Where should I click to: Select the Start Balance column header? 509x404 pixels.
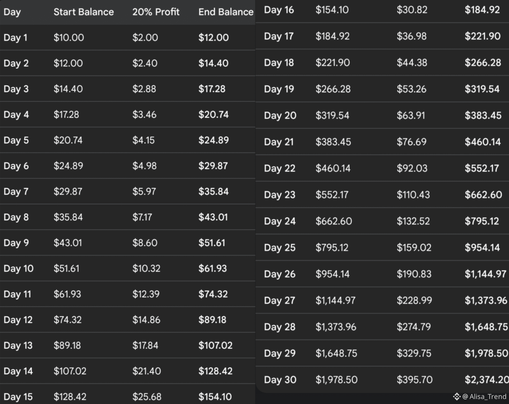tap(83, 12)
